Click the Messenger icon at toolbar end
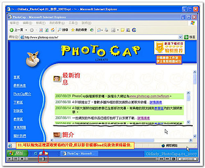 pyautogui.click(x=134, y=30)
